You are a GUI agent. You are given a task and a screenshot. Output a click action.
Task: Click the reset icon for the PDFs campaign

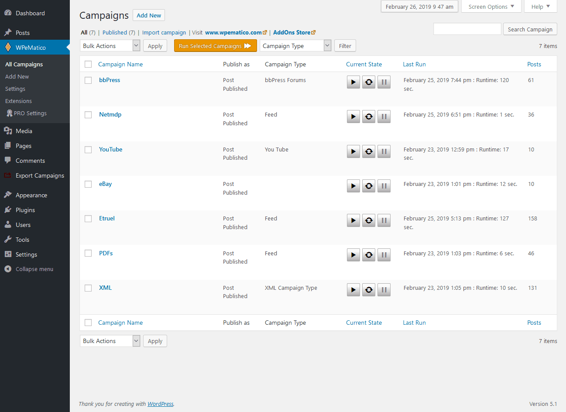368,254
